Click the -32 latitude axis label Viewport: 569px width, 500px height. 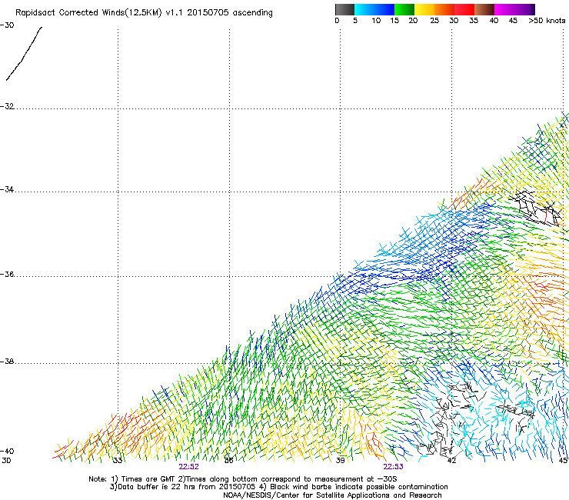point(7,106)
